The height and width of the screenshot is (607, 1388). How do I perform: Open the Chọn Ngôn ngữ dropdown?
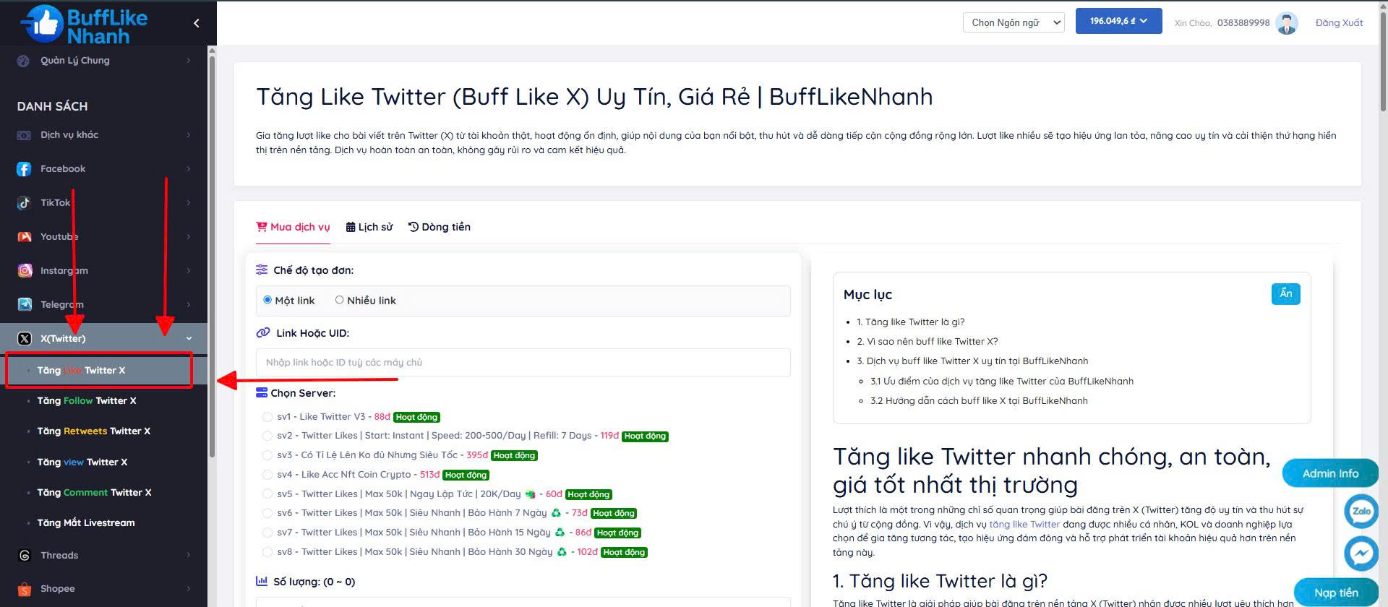(1014, 22)
